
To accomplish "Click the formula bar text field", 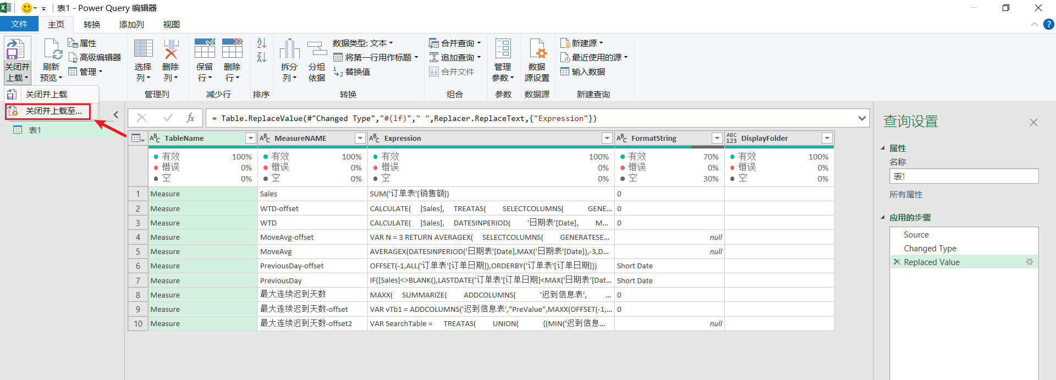I will (x=531, y=118).
